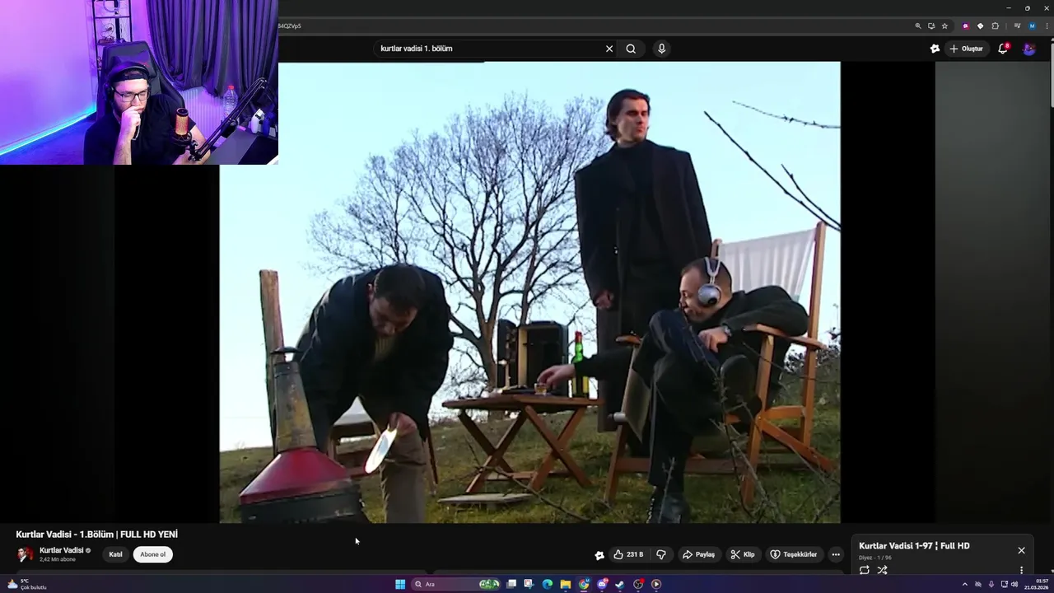1054x593 pixels.
Task: Open Windows Start menu
Action: [x=400, y=584]
